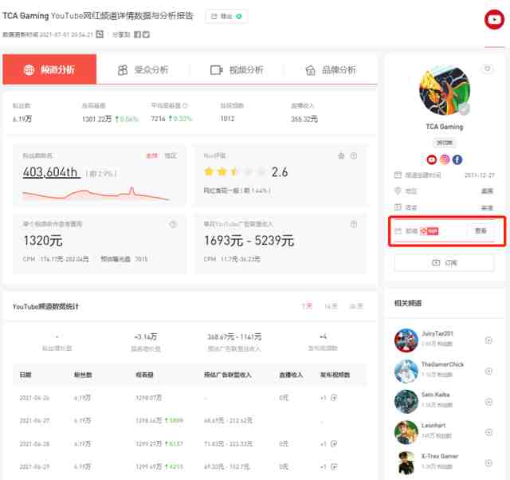Add JuicyTaz201 using its plus icon

pos(488,340)
